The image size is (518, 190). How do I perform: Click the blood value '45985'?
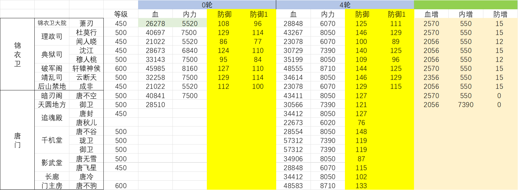tap(155, 68)
